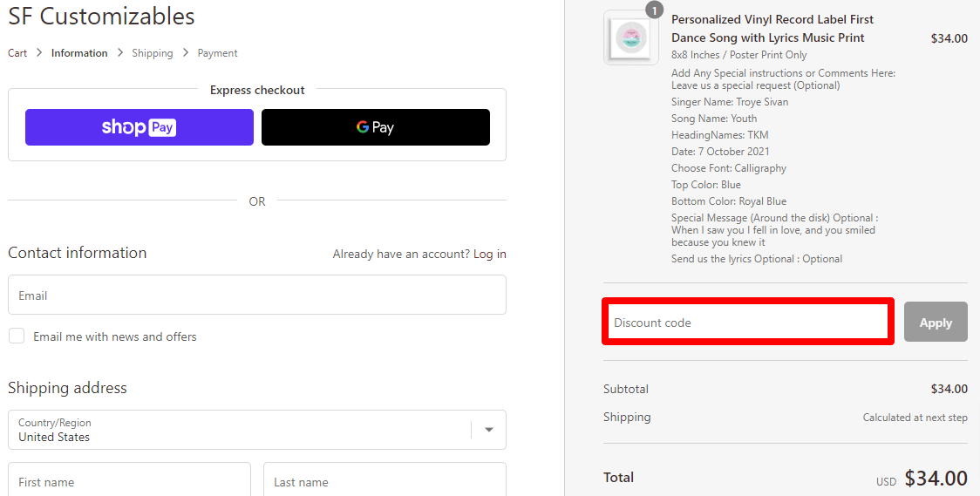The image size is (980, 496).
Task: Click the chevron after Cart breadcrumb
Action: pyautogui.click(x=38, y=52)
